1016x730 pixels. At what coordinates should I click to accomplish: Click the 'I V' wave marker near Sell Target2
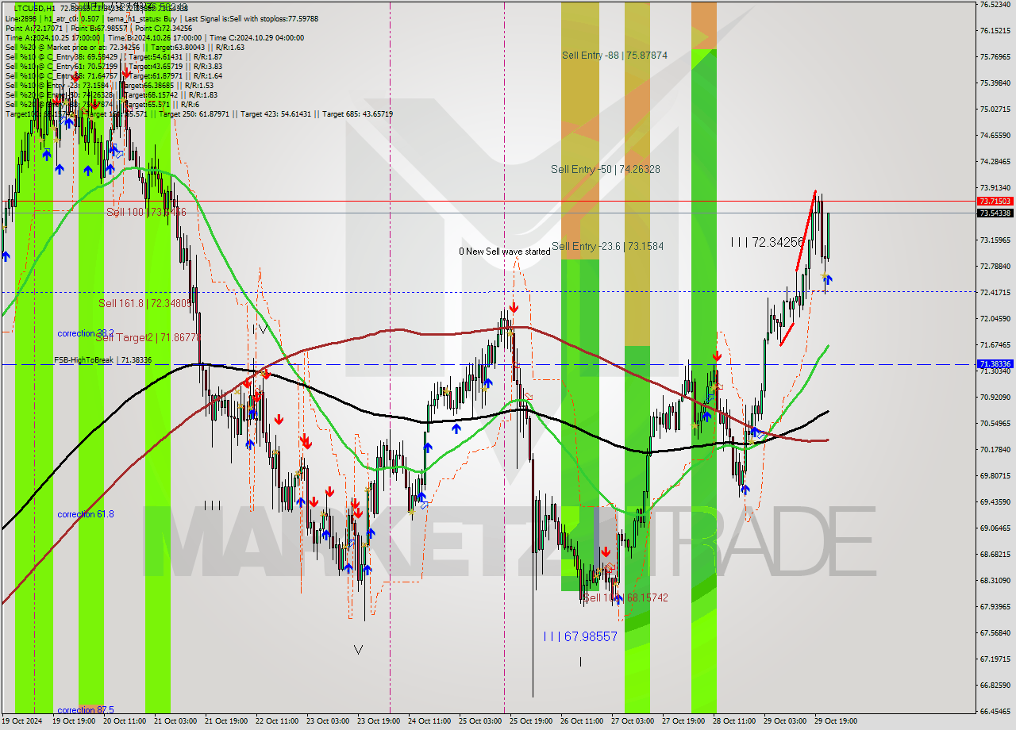[x=260, y=328]
